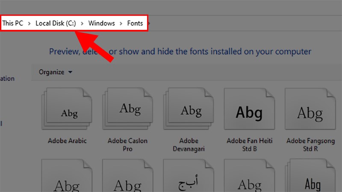Screen dimensions: 342x192
Task: Click the Fonts breadcrumb segment
Action: (135, 23)
